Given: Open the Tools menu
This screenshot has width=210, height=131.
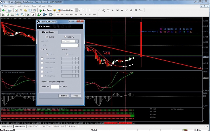Looking at the screenshot, I should [34, 6].
